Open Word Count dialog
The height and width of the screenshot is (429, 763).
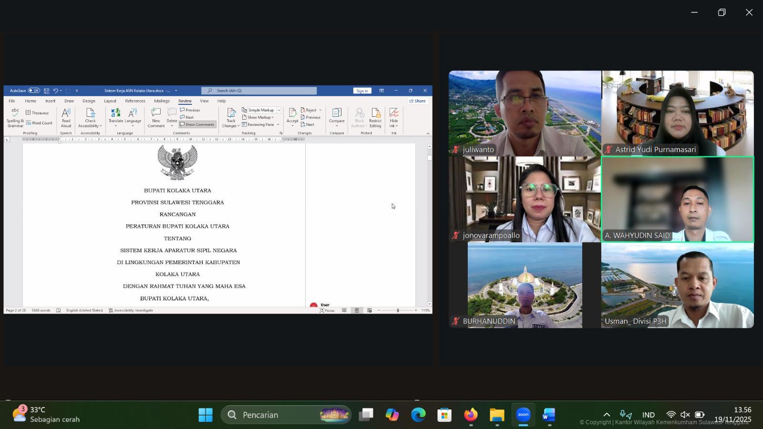40,123
